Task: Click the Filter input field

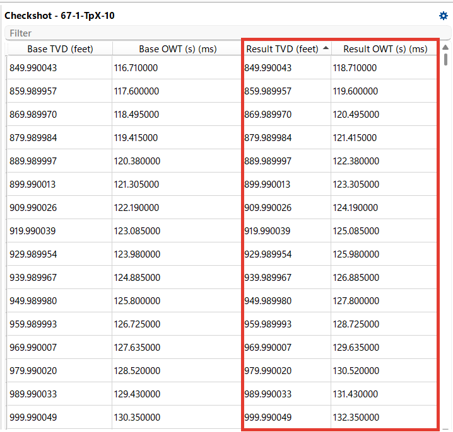Action: [228, 33]
